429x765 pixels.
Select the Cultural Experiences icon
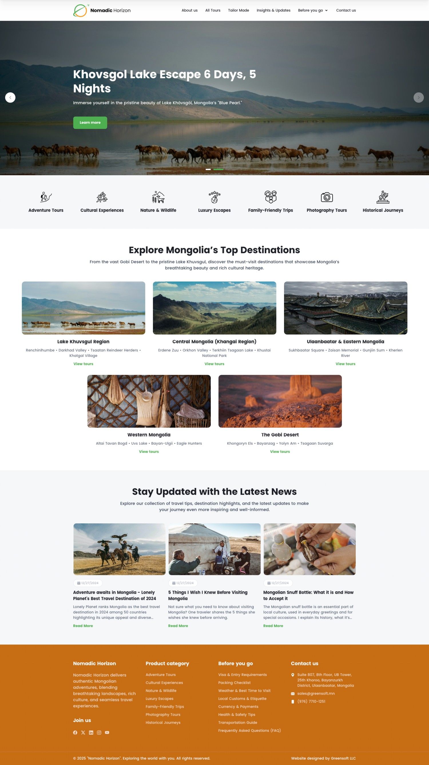[x=102, y=197]
